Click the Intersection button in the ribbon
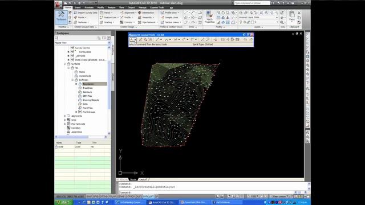Viewport: 365px width, 205px height. point(146,13)
